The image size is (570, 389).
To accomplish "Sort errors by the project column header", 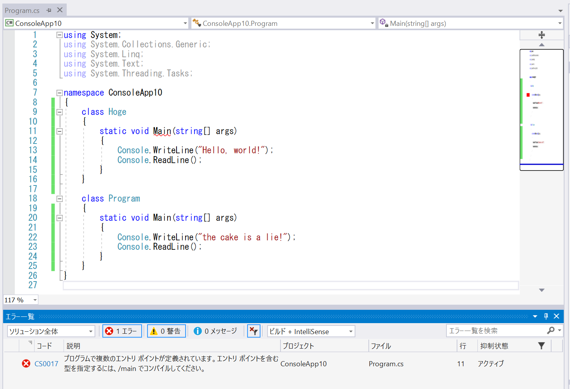I will coord(298,346).
